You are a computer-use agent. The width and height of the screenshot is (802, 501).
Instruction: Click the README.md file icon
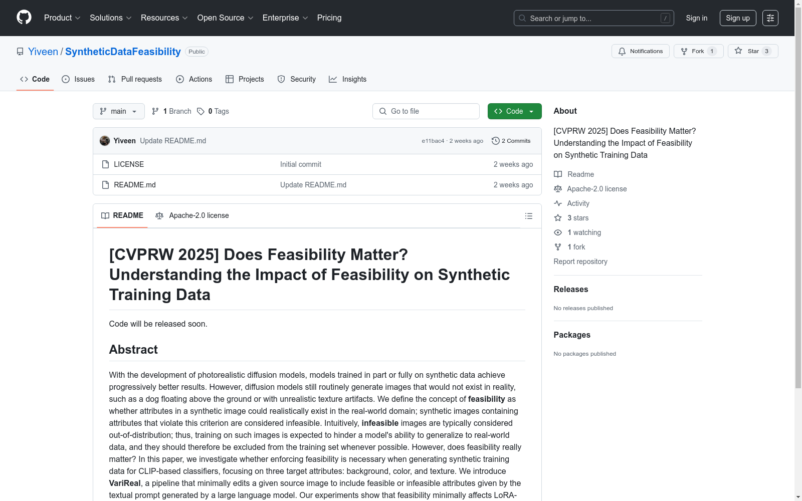[x=105, y=185]
